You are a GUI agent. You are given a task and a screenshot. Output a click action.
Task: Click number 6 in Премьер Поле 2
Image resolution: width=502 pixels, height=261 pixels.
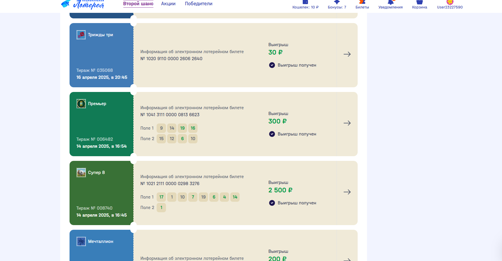tap(182, 139)
